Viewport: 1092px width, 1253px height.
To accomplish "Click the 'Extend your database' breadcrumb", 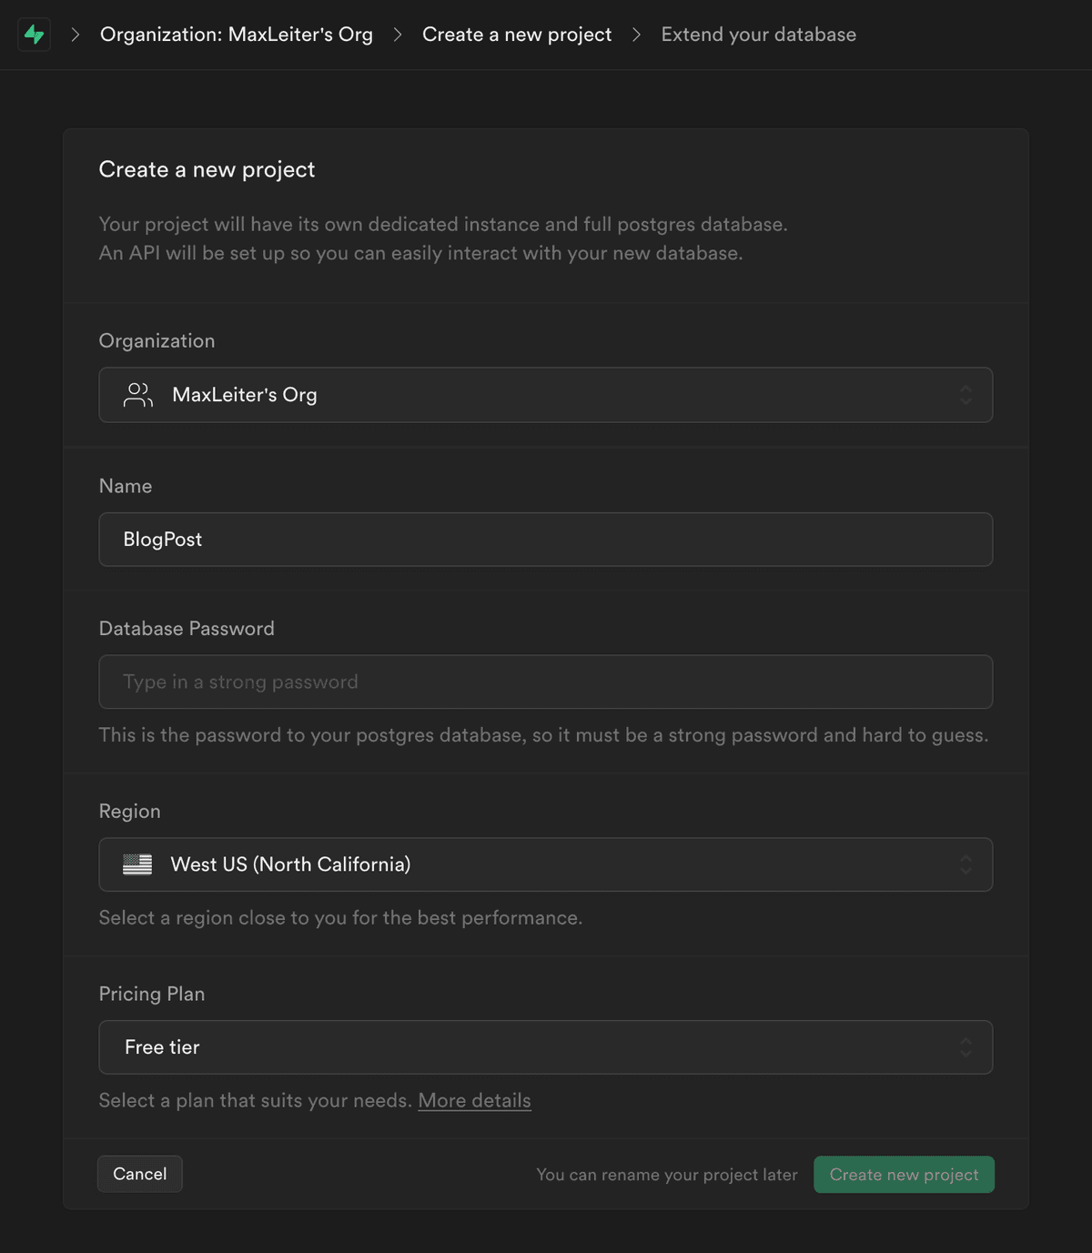I will point(758,35).
